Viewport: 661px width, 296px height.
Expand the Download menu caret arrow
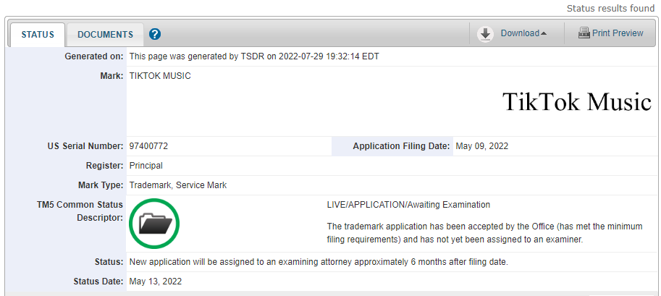point(544,33)
